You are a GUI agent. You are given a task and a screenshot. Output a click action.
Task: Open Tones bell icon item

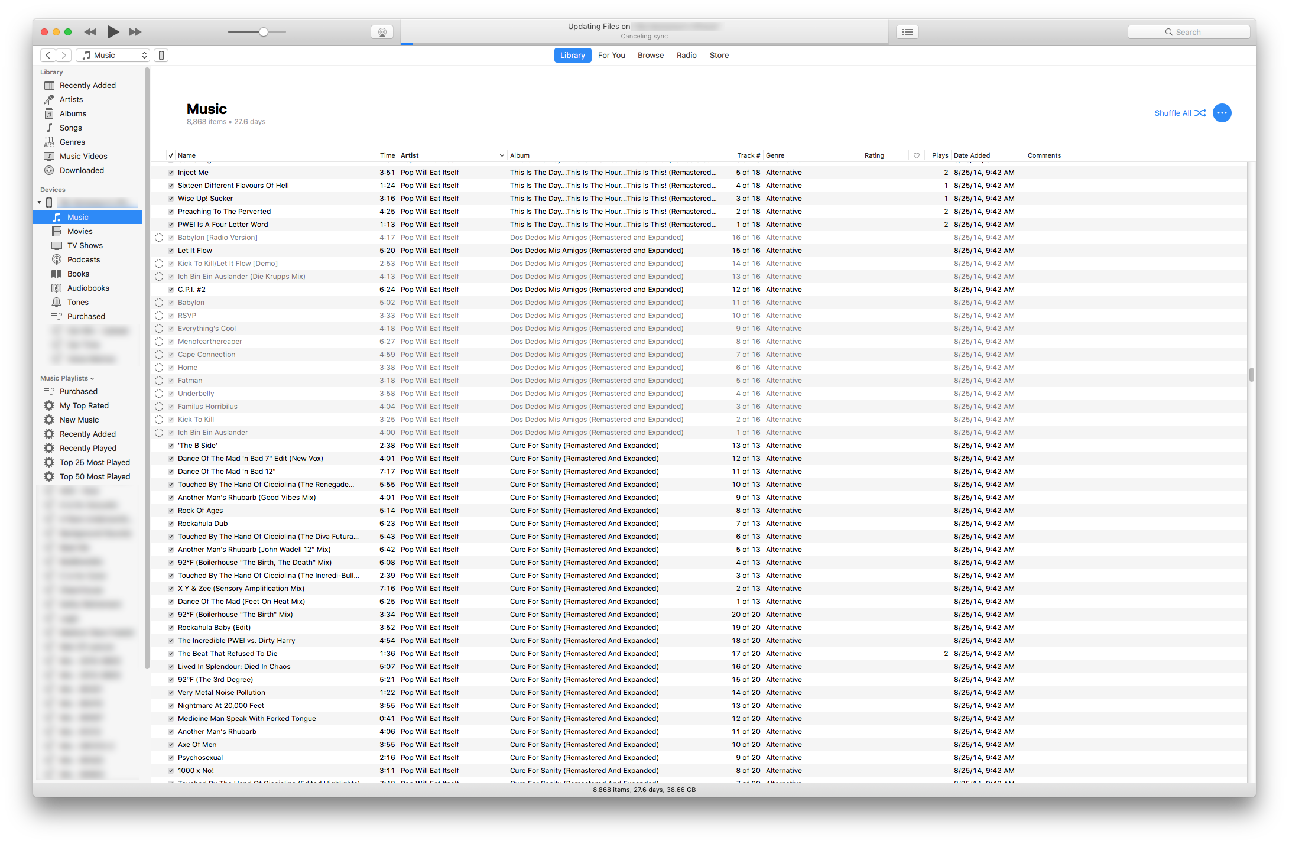tap(77, 303)
